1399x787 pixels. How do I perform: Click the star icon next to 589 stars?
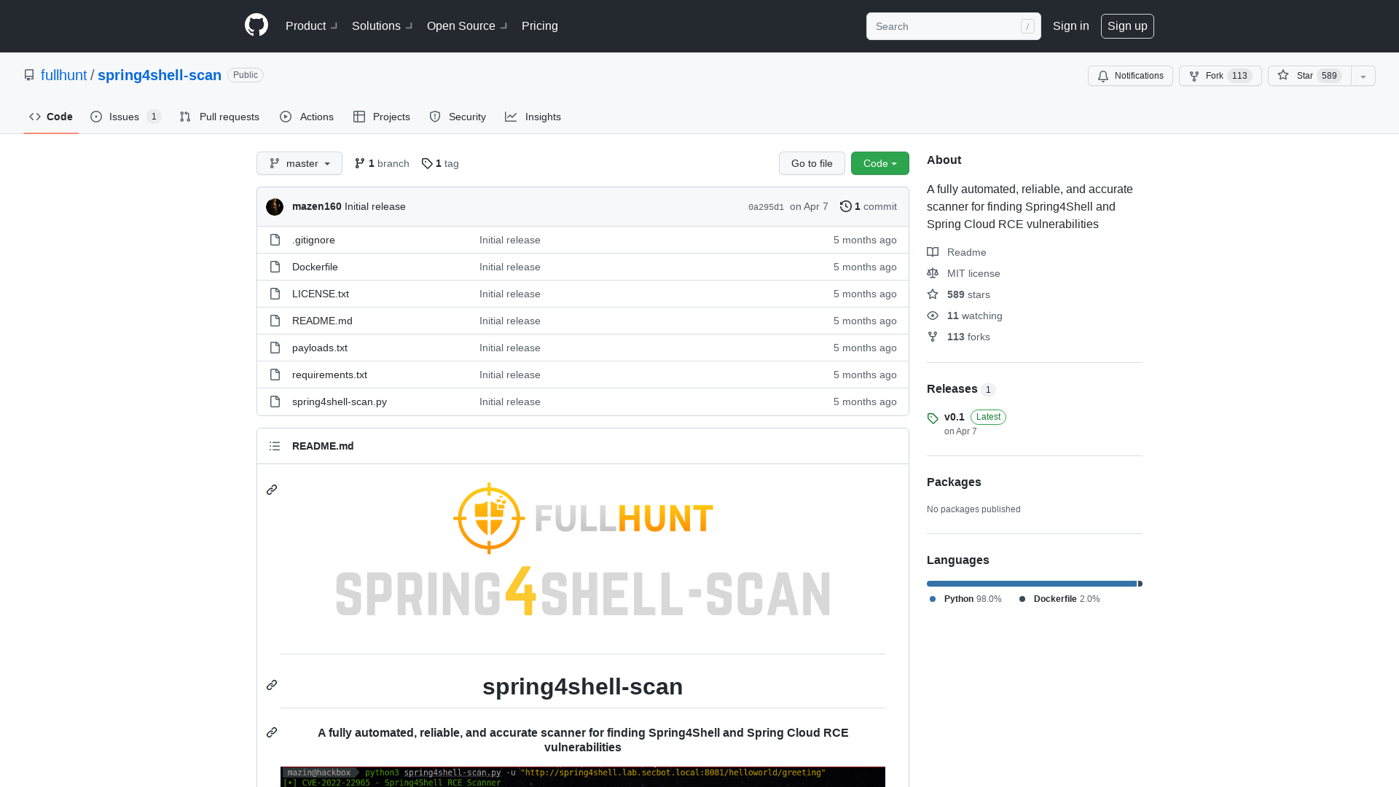tap(933, 294)
